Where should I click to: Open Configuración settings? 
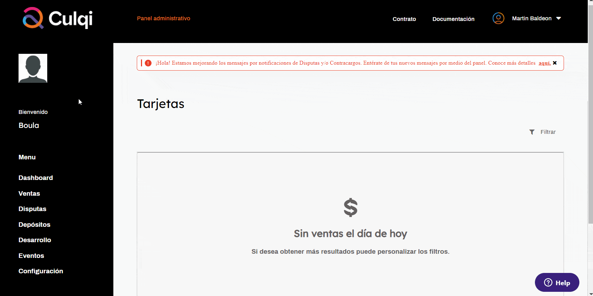[41, 271]
